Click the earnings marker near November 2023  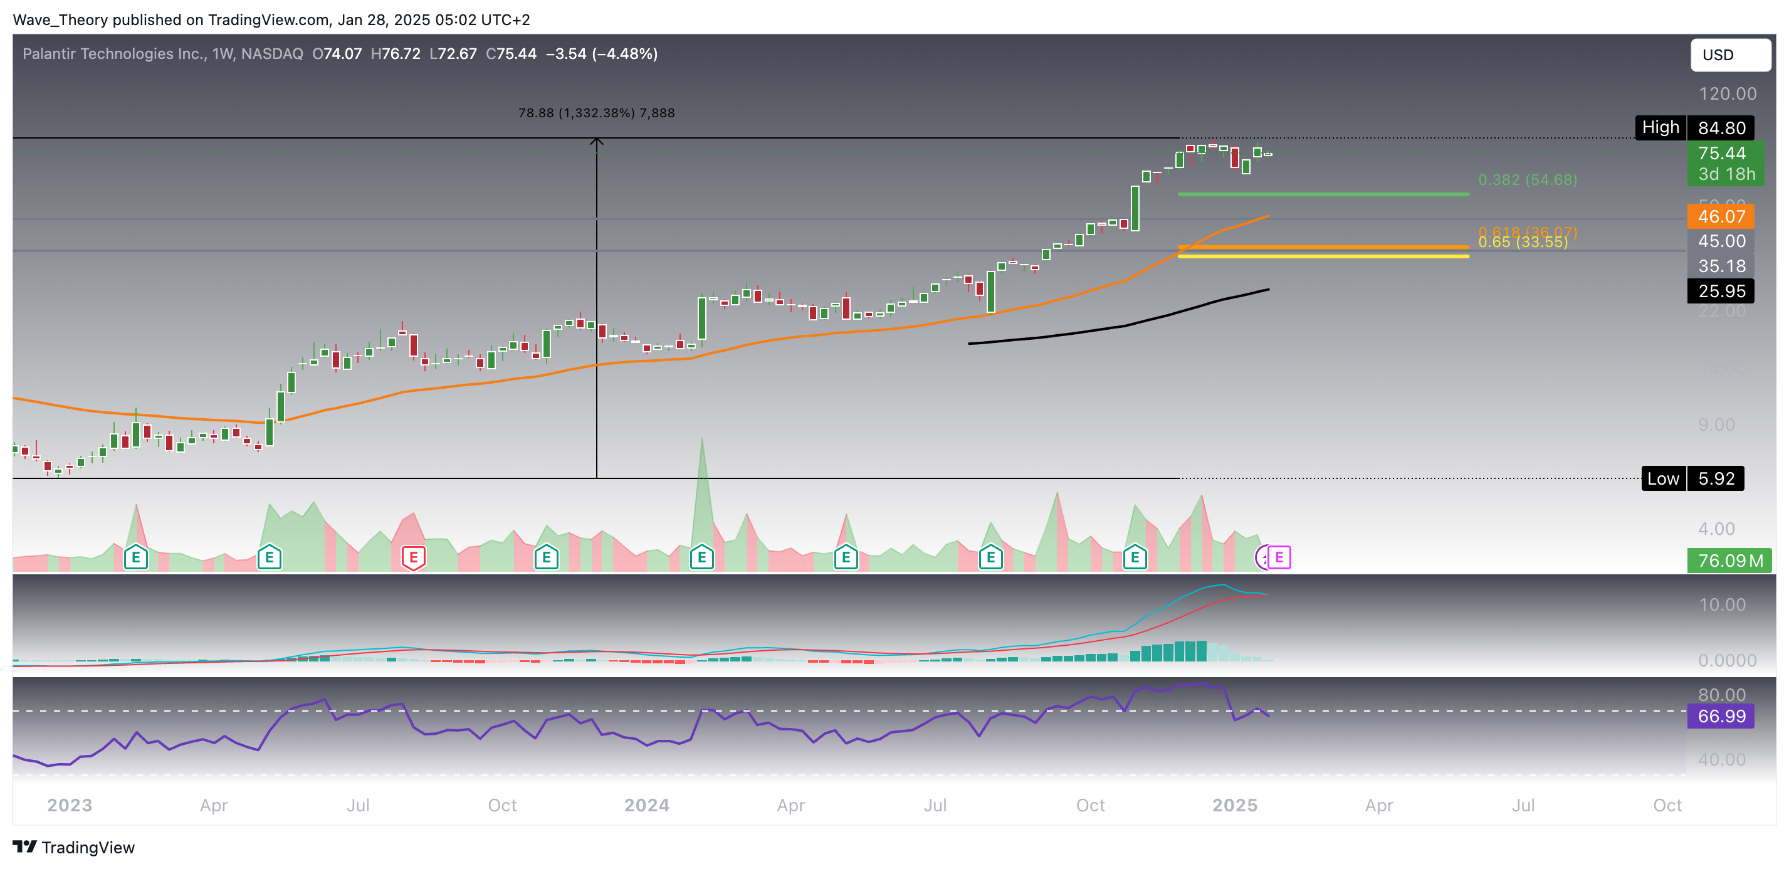coord(547,557)
